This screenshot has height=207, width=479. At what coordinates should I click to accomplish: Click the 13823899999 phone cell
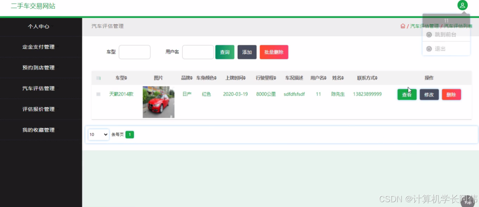pos(367,94)
